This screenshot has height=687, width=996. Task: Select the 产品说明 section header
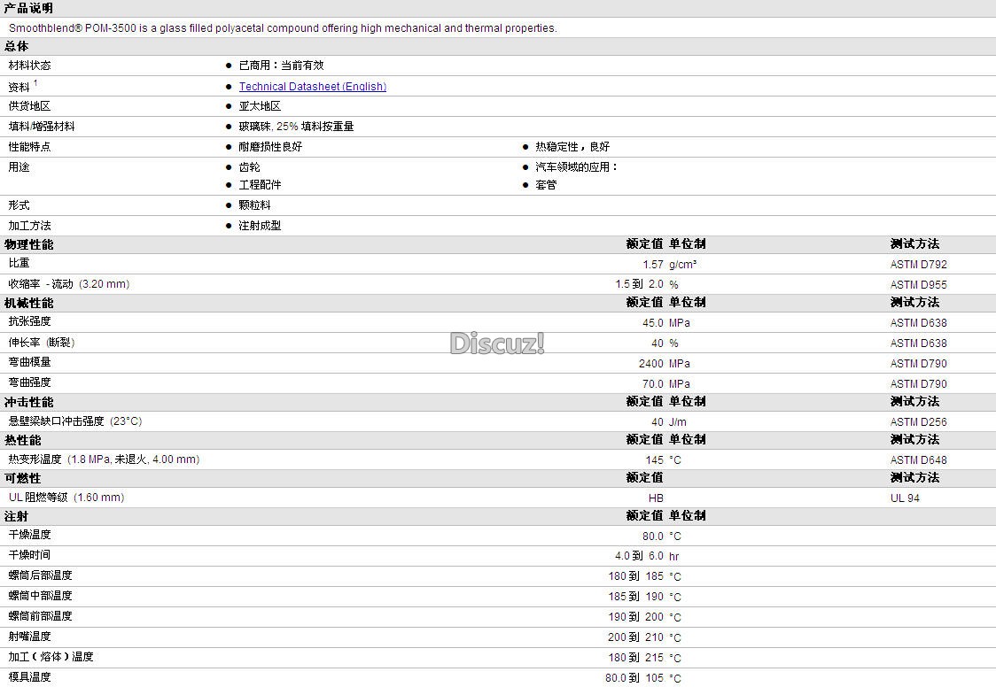pyautogui.click(x=28, y=8)
